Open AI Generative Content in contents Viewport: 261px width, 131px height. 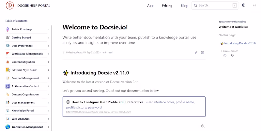tap(25, 86)
